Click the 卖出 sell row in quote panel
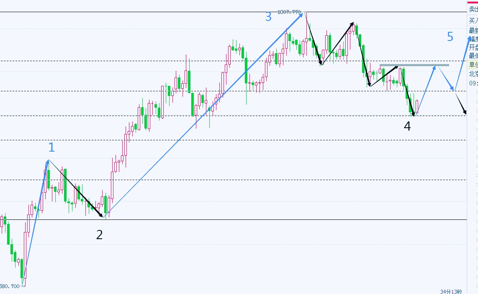The image size is (478, 294). point(473,10)
